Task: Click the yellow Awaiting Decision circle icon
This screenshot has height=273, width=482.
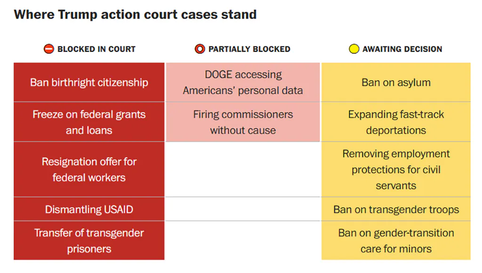Action: pos(354,49)
